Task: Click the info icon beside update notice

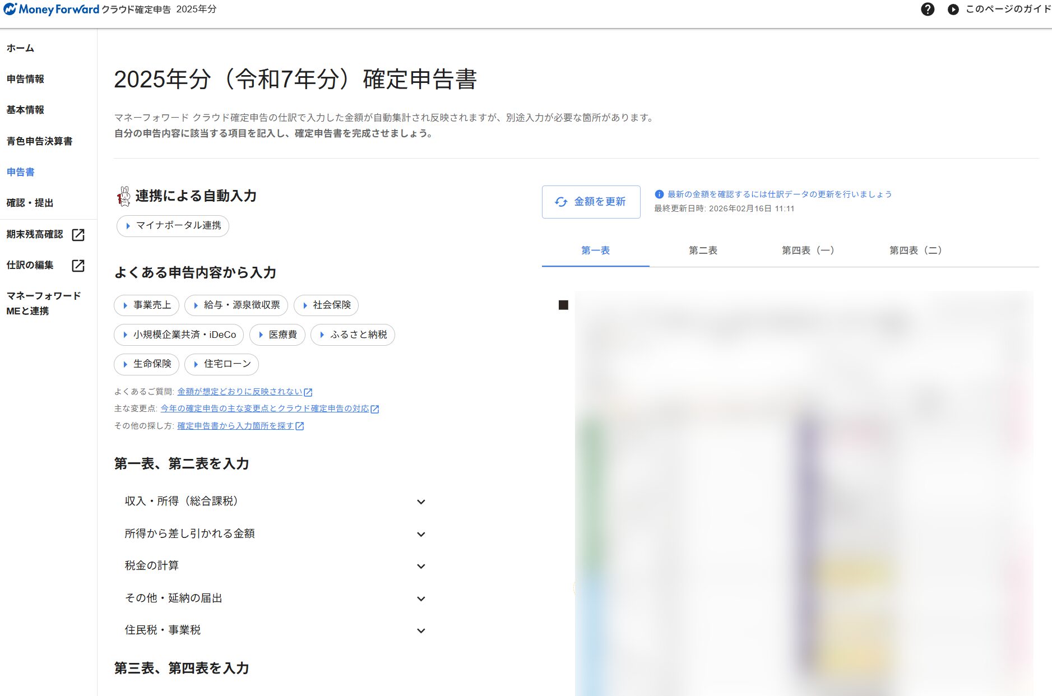Action: (659, 194)
